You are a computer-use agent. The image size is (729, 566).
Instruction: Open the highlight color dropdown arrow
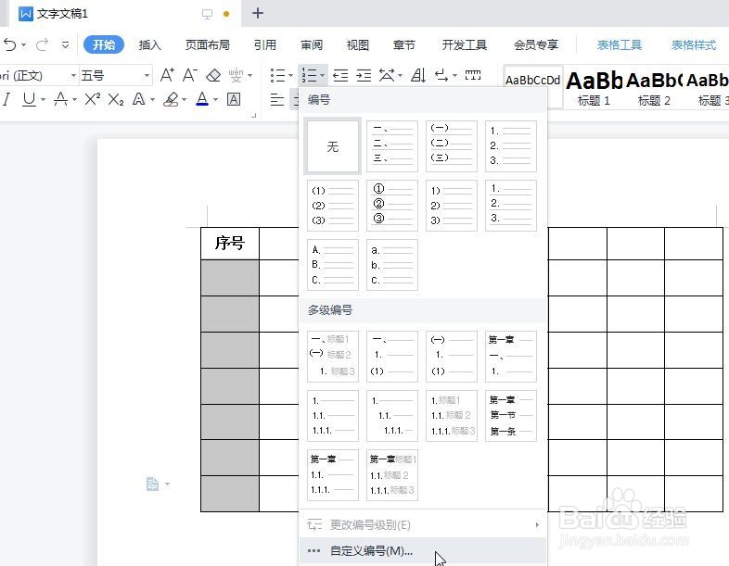pyautogui.click(x=185, y=100)
